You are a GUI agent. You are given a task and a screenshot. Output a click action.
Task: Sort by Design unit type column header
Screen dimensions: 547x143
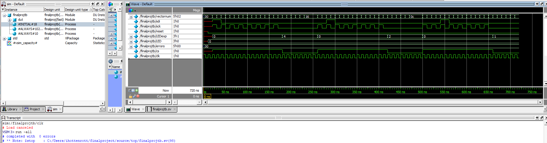click(76, 10)
